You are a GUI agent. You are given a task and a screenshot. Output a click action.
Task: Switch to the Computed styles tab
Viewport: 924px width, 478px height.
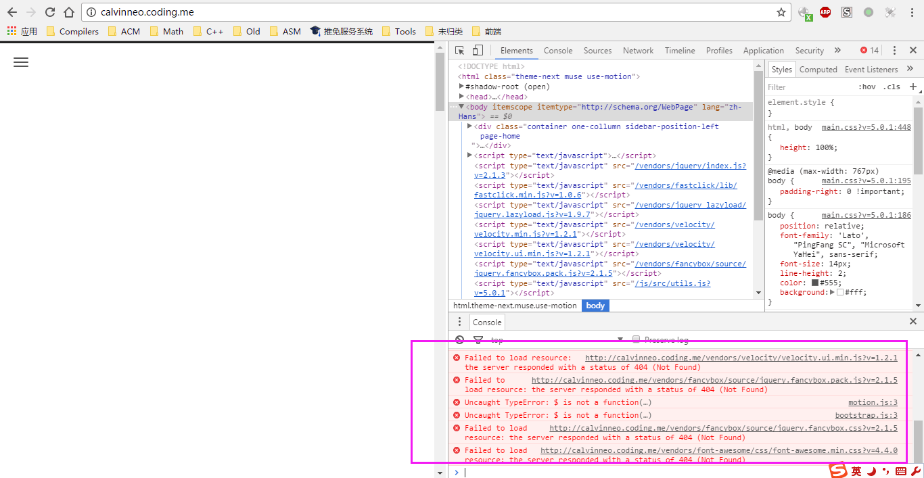click(x=818, y=69)
